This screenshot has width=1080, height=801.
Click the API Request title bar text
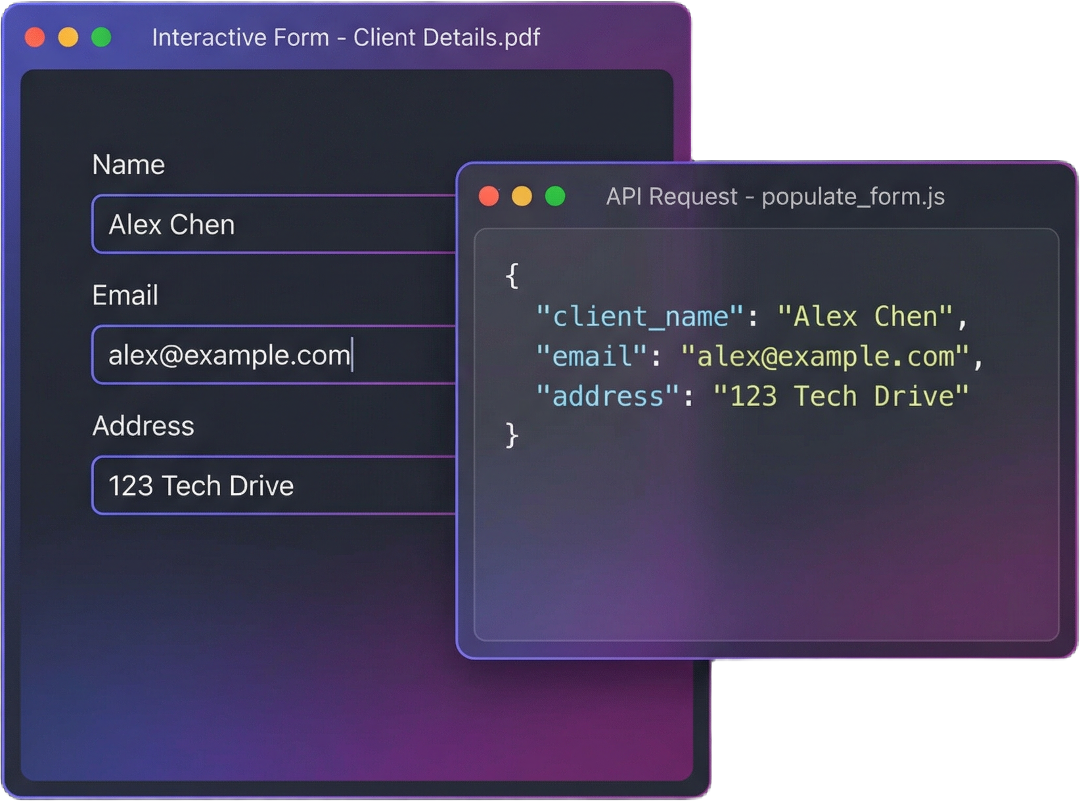775,196
